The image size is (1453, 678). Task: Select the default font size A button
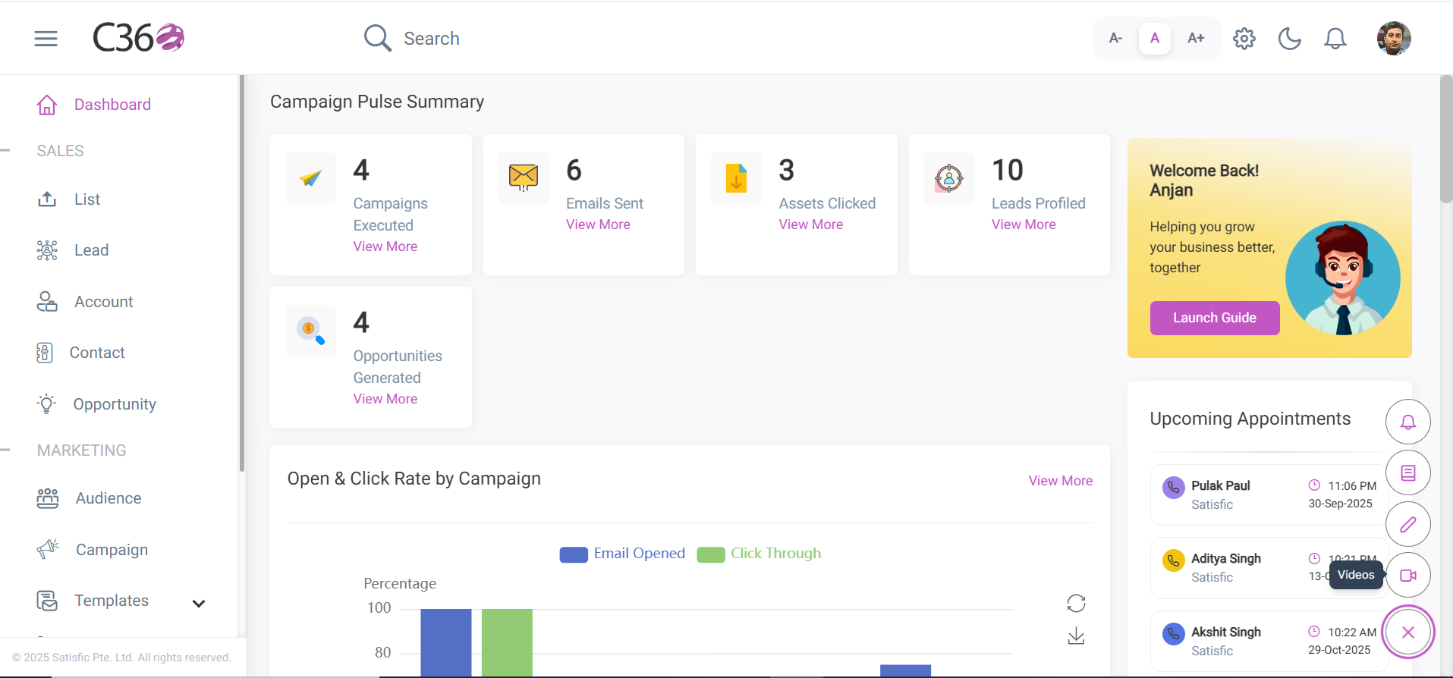[x=1155, y=38]
